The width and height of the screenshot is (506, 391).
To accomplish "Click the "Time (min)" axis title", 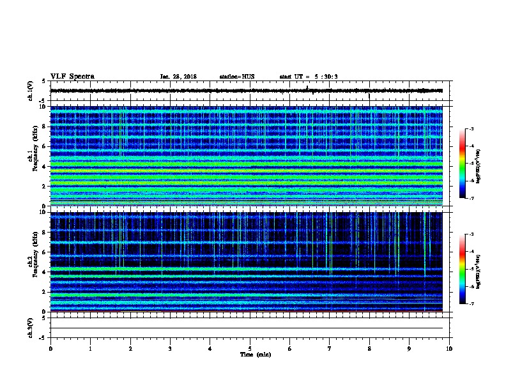I will point(256,355).
